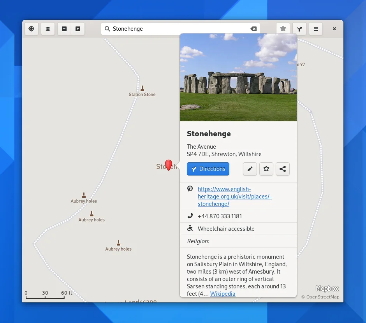The height and width of the screenshot is (323, 366).
Task: Open the hamburger menu
Action: pos(316,28)
